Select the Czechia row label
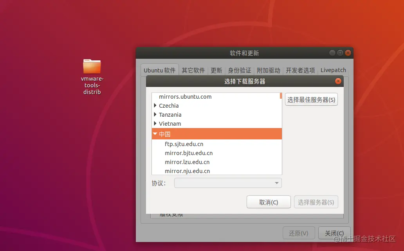 [168, 106]
